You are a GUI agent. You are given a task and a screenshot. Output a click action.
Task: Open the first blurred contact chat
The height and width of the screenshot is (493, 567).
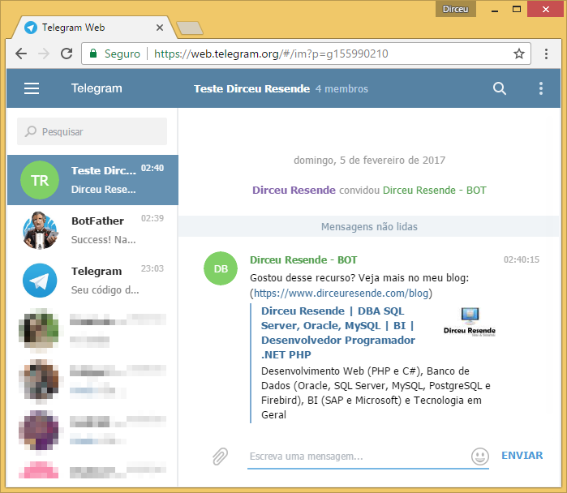coord(92,331)
